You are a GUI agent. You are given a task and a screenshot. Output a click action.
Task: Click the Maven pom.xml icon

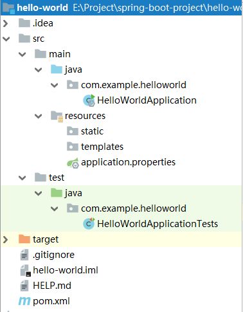pos(24,301)
